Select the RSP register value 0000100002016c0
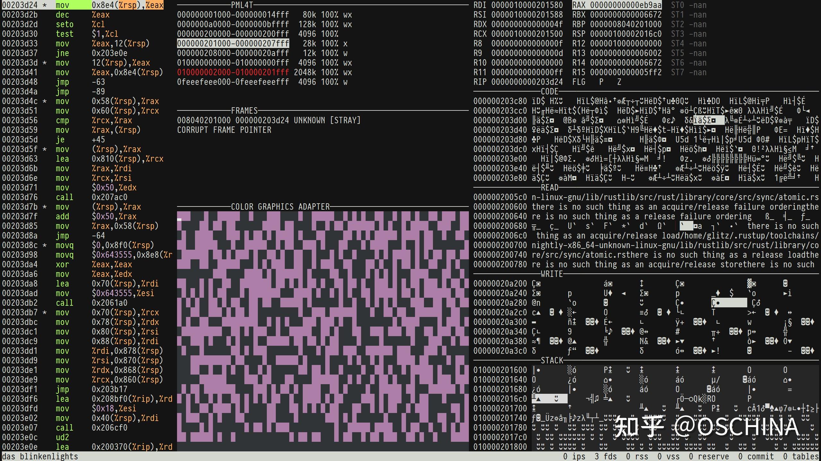 coord(626,34)
